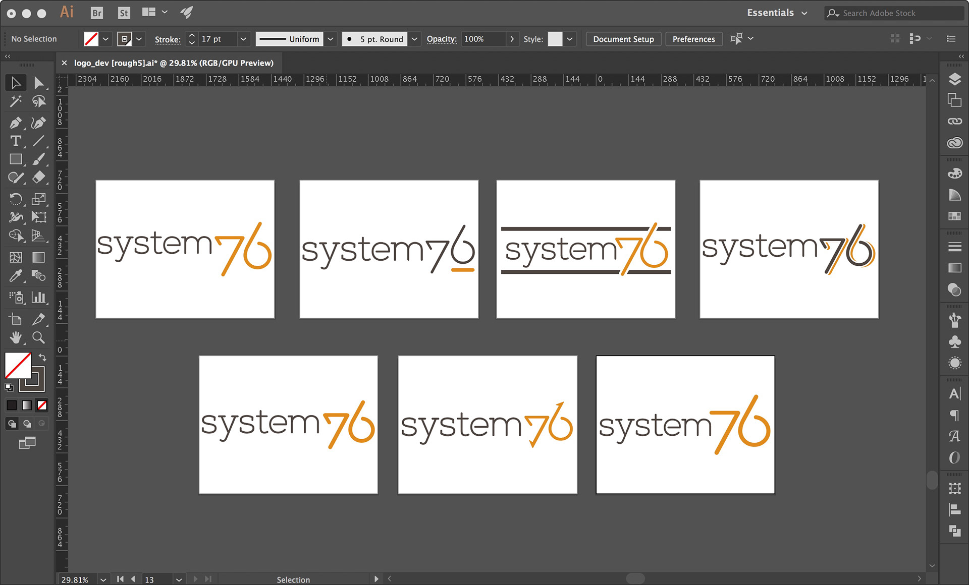Reset to default fill and stroke
Screen dimensions: 969x585
(9, 387)
